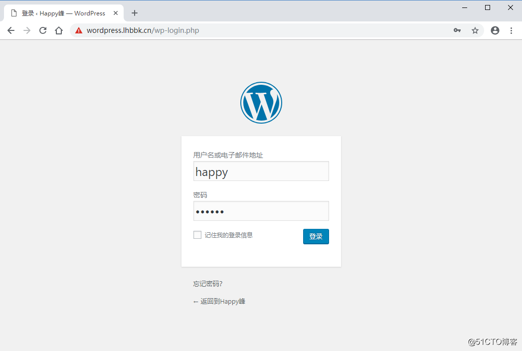522x351 pixels.
Task: Open the browser home page
Action: 59,30
